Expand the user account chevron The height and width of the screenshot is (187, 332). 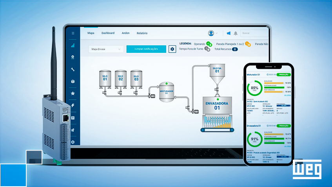pos(217,33)
